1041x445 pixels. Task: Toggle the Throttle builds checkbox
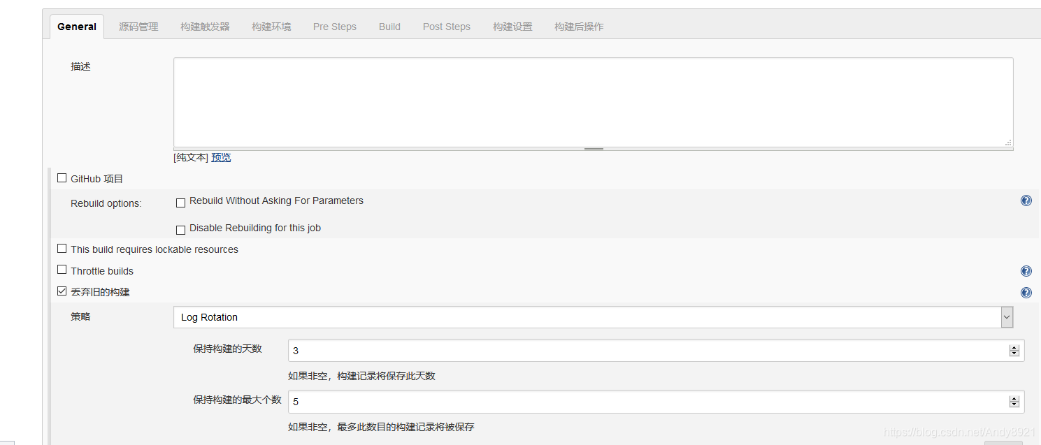pyautogui.click(x=62, y=270)
